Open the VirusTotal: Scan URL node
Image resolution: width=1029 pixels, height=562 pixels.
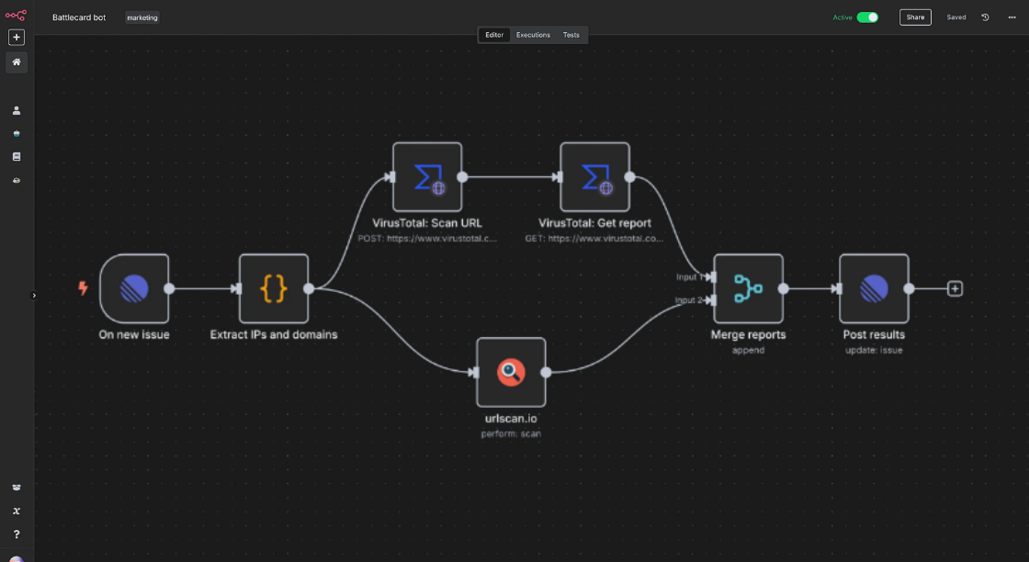pyautogui.click(x=427, y=177)
